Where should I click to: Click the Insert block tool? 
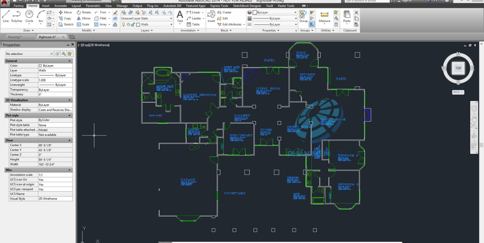coord(211,17)
